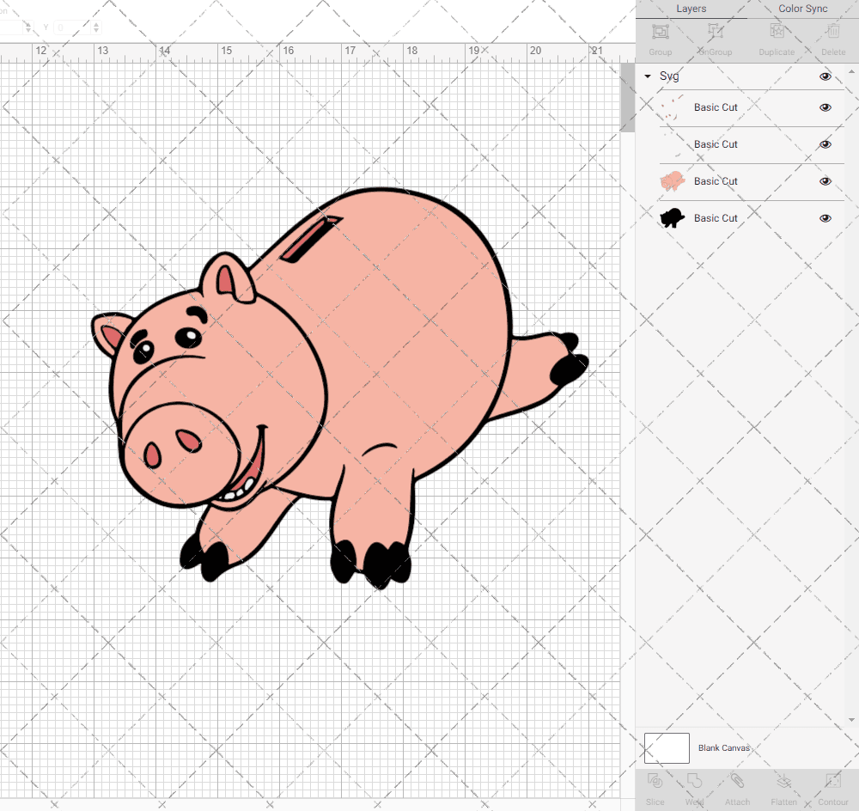Click the Blank Canvas label

pos(723,748)
